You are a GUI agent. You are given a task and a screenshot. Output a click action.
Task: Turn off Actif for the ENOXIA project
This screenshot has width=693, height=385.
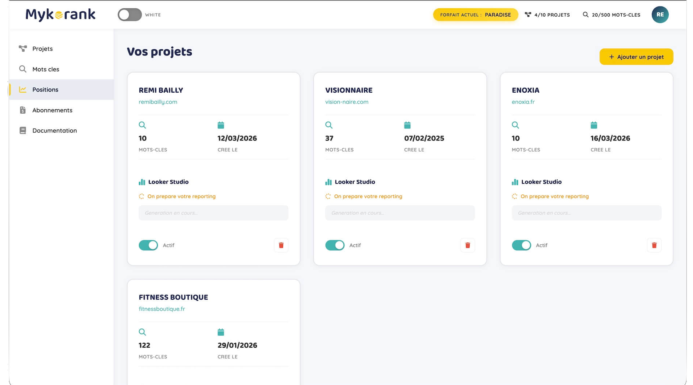pos(521,245)
